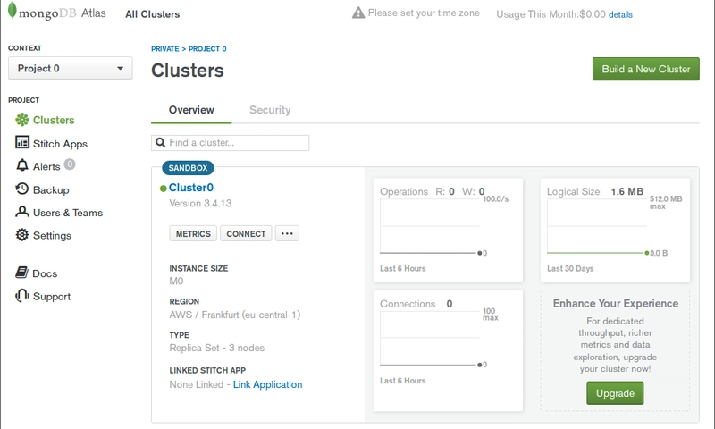715x429 pixels.
Task: Click 'Replica Set - 3 nodes' text
Action: (x=216, y=348)
